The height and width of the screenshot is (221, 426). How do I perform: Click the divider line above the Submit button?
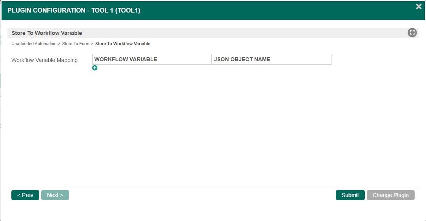coord(212,188)
